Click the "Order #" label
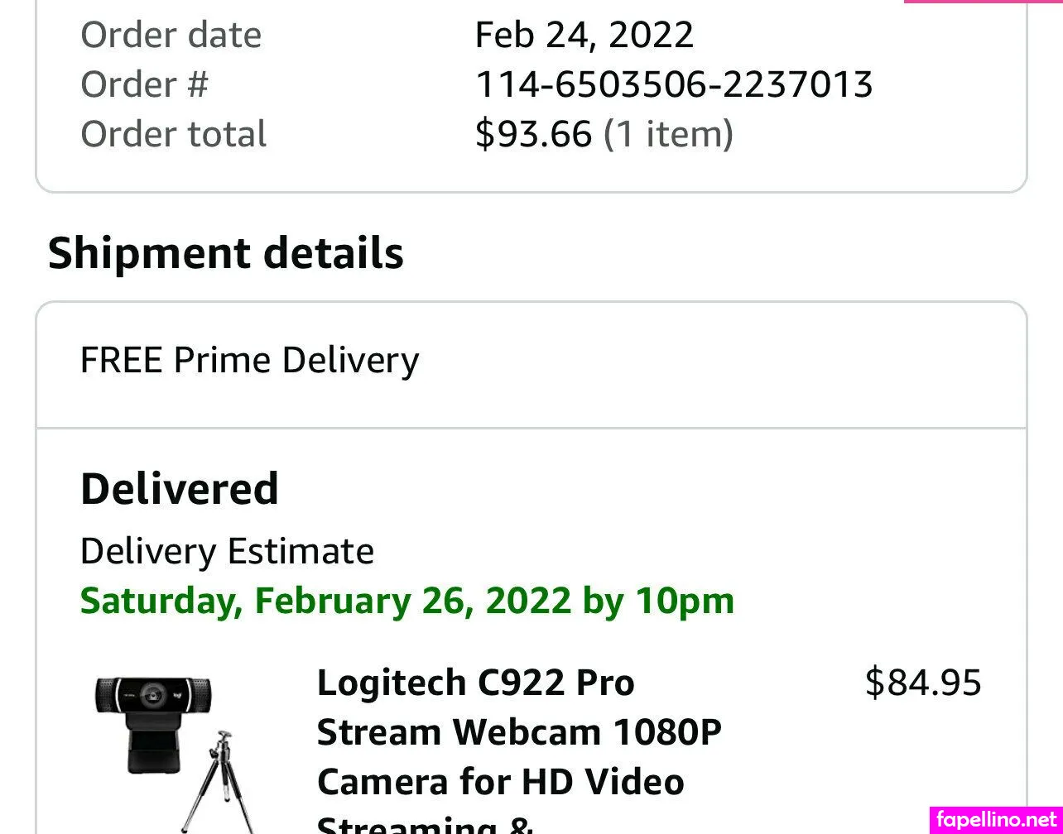1063x834 pixels. point(145,84)
